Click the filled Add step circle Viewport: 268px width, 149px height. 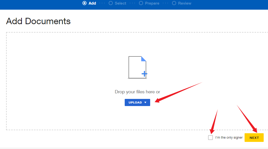pyautogui.click(x=84, y=3)
